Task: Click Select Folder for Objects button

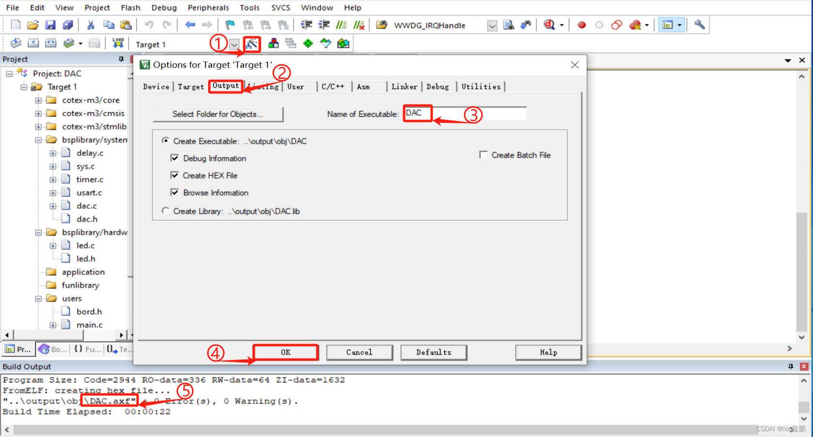Action: pos(218,114)
